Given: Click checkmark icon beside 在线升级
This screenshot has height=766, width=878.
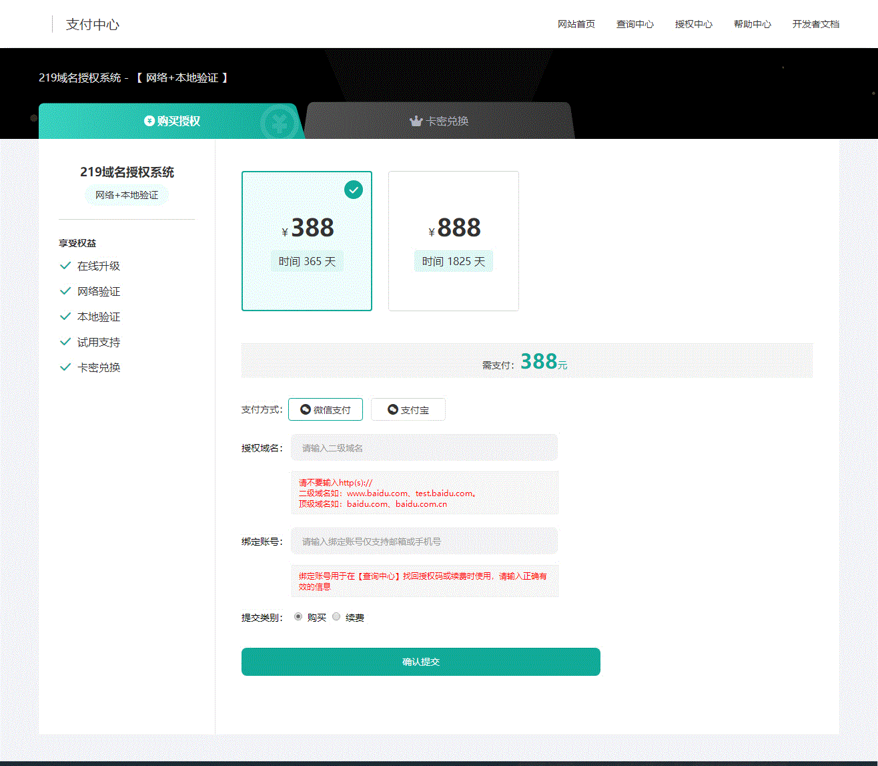Looking at the screenshot, I should pos(65,266).
